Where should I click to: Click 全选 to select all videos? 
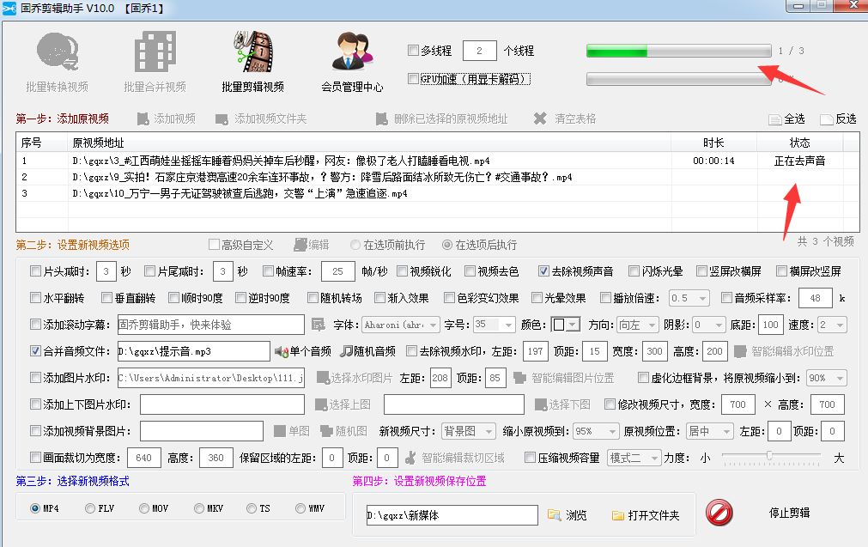tap(787, 119)
